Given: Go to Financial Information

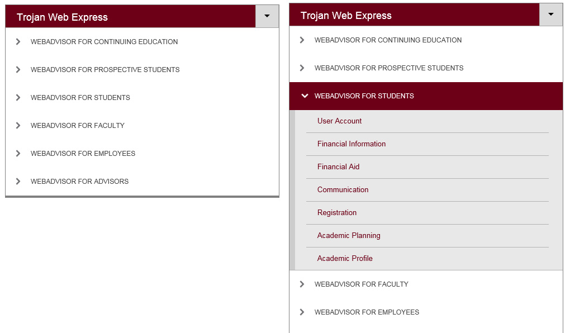Looking at the screenshot, I should pyautogui.click(x=351, y=144).
